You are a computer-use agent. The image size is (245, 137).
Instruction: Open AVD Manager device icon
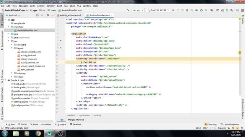(x=227, y=10)
